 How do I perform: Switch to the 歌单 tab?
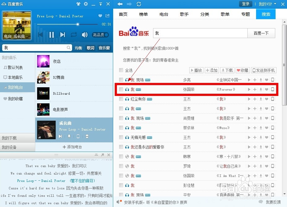[x=225, y=14]
